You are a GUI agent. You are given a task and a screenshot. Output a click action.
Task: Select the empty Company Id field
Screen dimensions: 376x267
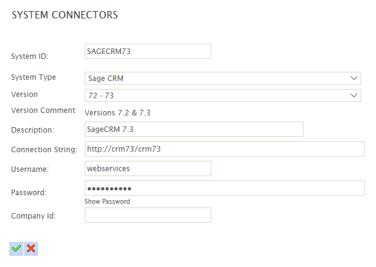point(147,215)
